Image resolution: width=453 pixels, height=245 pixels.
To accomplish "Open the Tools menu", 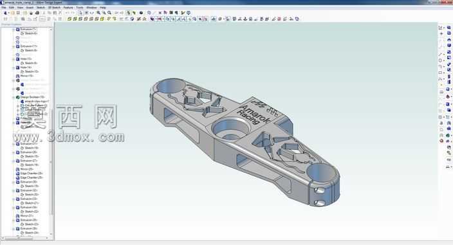I will tap(80, 8).
